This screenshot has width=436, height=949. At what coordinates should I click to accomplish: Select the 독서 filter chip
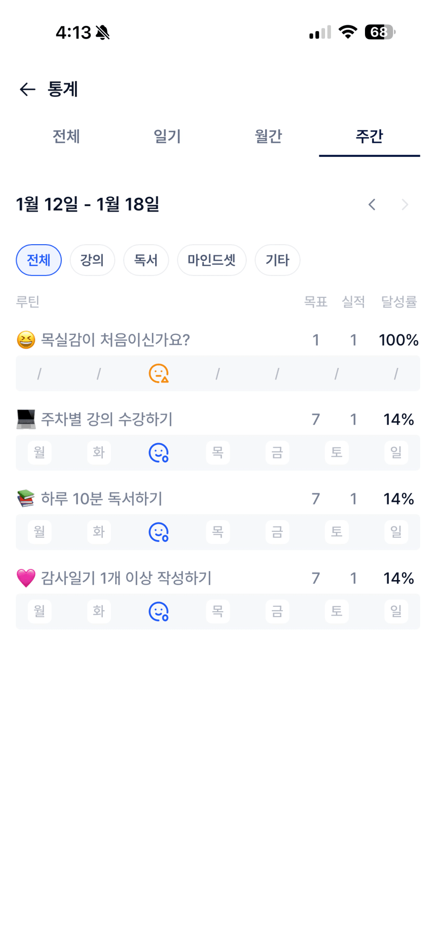tap(146, 260)
